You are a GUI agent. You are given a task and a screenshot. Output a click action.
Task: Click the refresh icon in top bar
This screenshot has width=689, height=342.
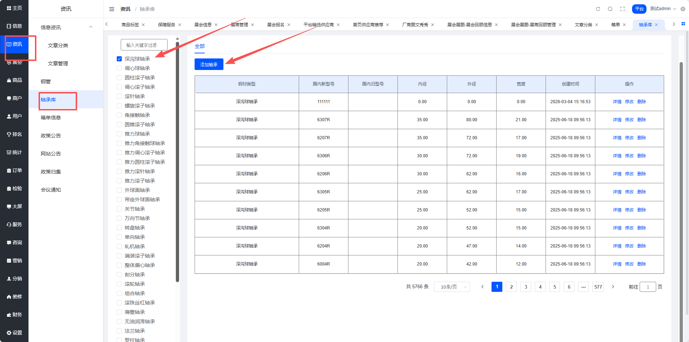[598, 9]
